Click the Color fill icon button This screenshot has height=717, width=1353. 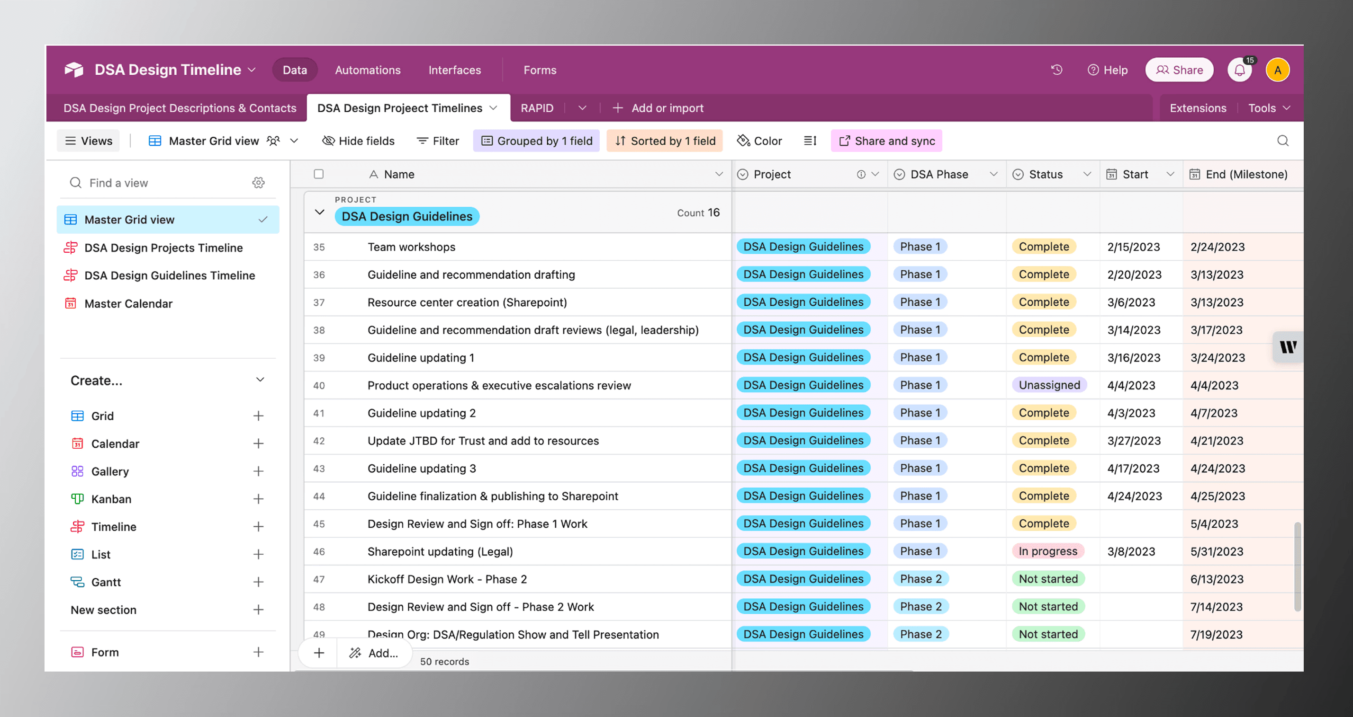point(759,141)
